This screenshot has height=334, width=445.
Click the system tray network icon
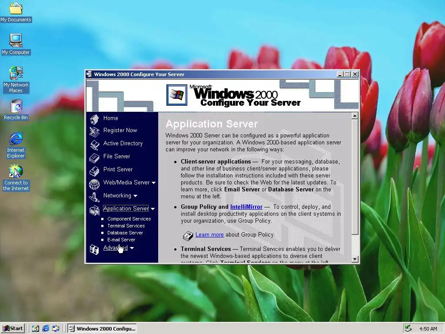coord(408,329)
